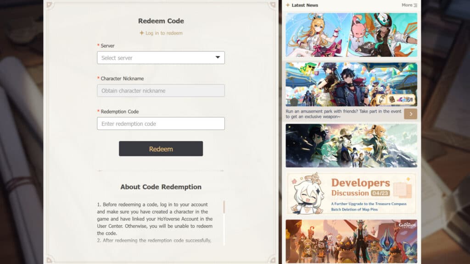Open the Venti news banner thumbnail

tap(351, 145)
